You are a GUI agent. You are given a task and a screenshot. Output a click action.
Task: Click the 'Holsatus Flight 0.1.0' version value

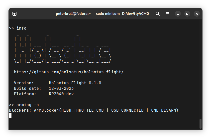click(75, 83)
